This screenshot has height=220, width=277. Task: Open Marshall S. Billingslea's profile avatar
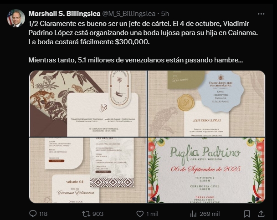[x=16, y=18]
